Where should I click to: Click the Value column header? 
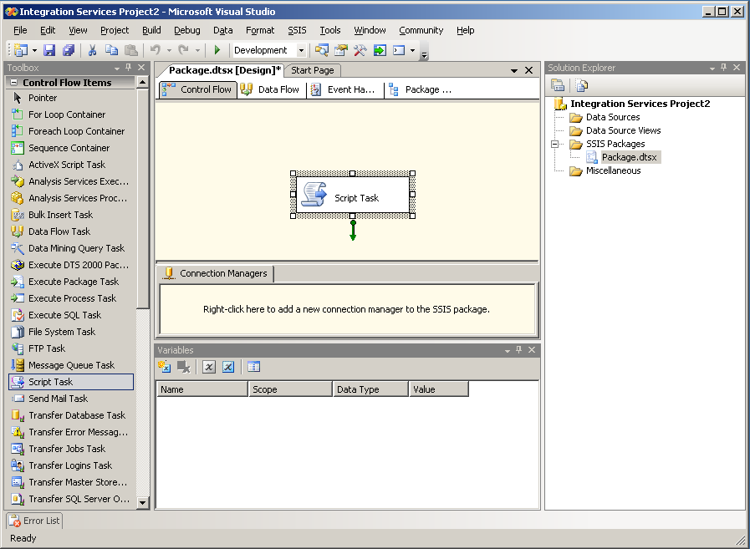[439, 389]
